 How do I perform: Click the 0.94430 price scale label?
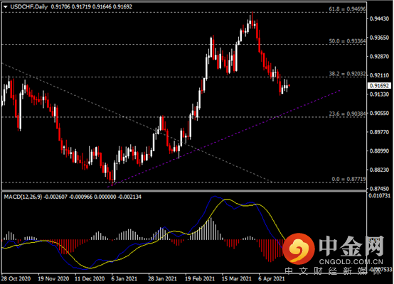[x=379, y=19]
